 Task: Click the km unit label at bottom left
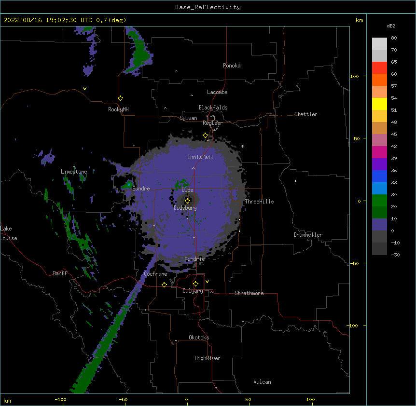(7, 400)
